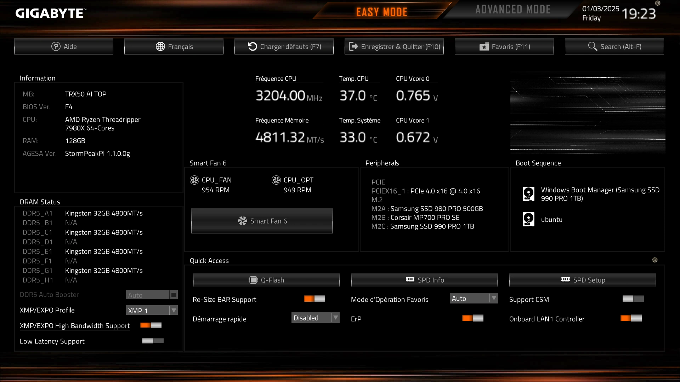Toggle Onboard LAN1 Controller switch
680x382 pixels.
coord(631,318)
